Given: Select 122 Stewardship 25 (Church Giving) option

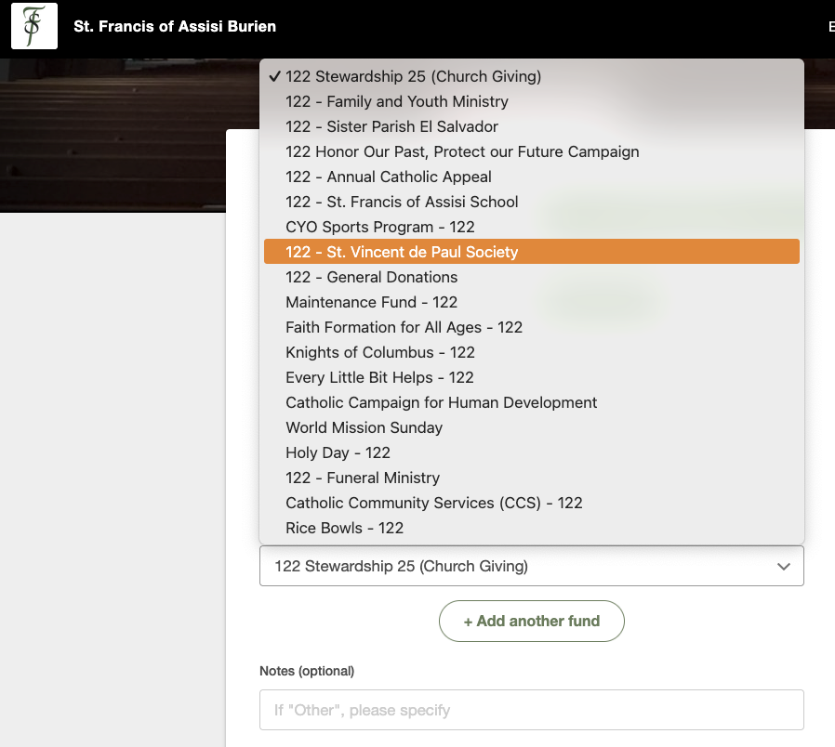Looking at the screenshot, I should pyautogui.click(x=532, y=76).
